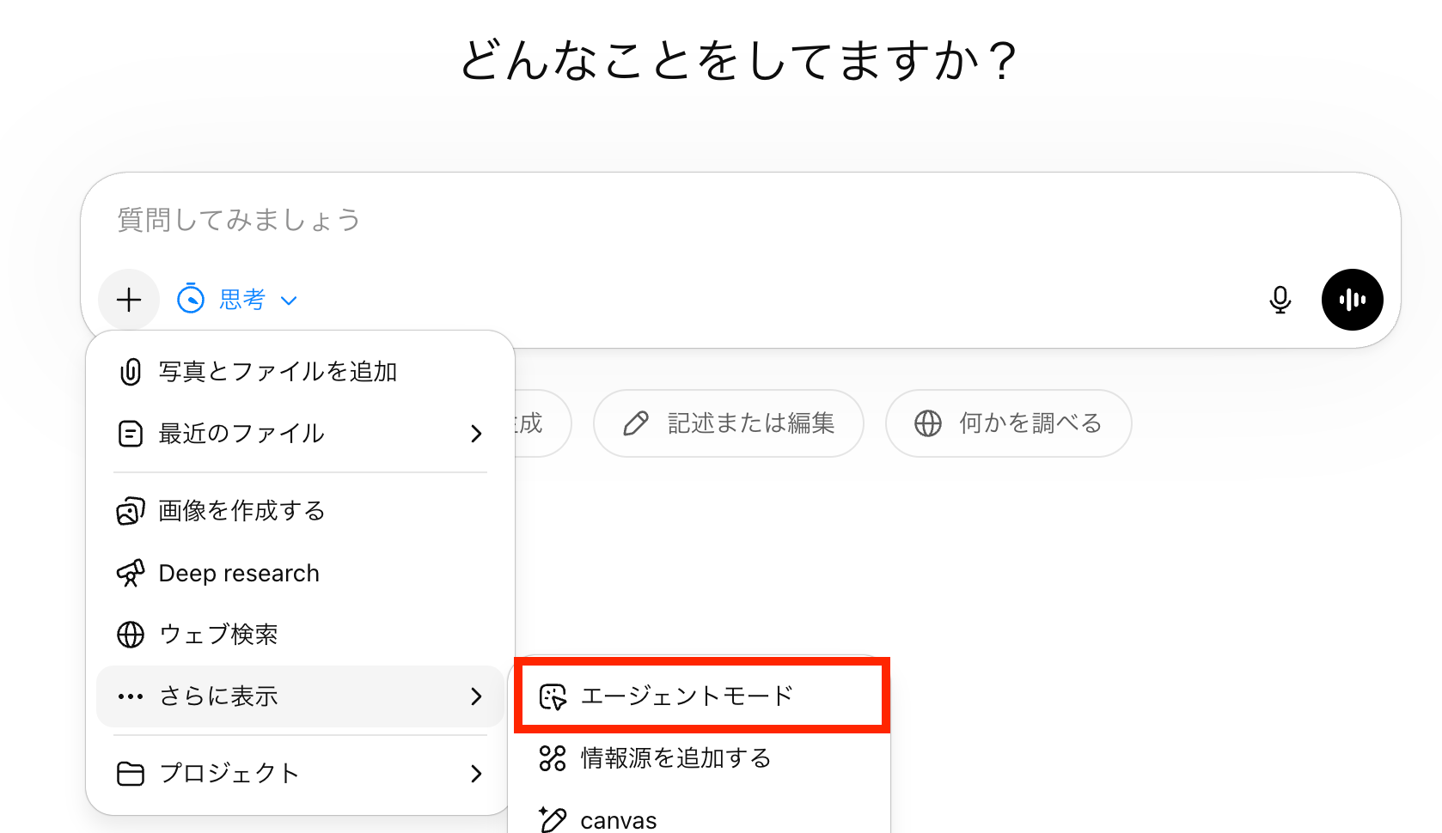Click the エージェントモード agent icon
1442x833 pixels.
point(553,696)
